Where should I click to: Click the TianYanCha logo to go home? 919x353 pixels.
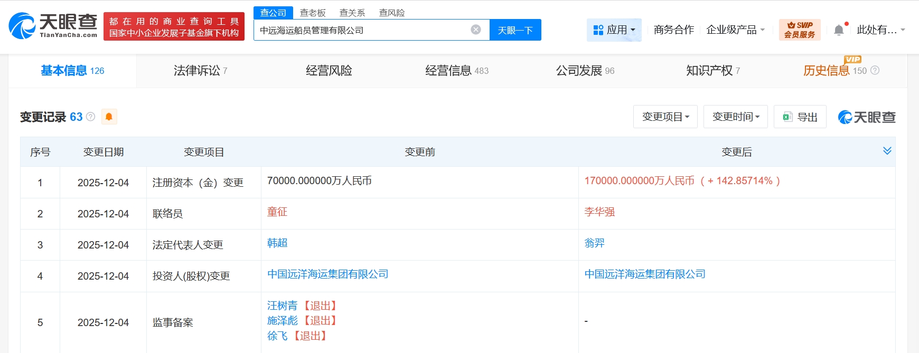pos(53,25)
